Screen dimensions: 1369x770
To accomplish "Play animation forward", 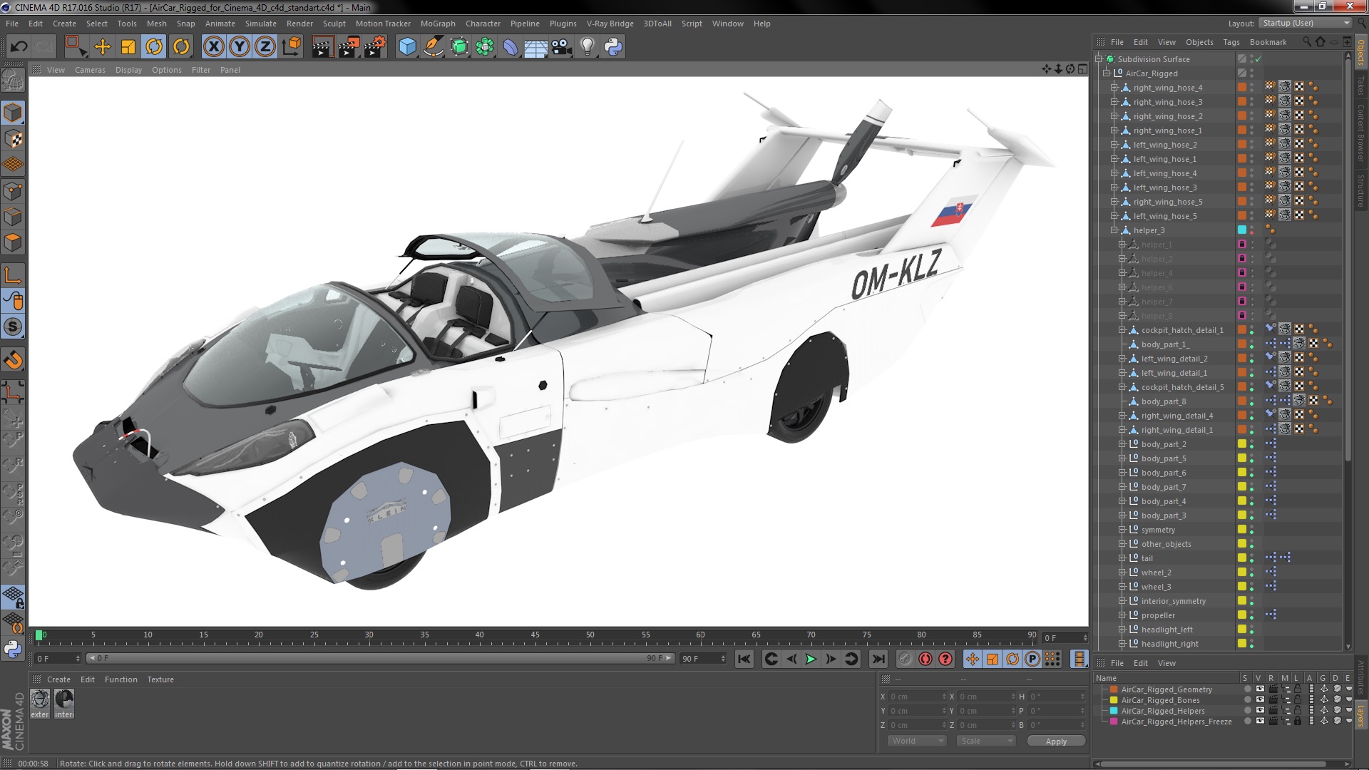I will click(811, 659).
